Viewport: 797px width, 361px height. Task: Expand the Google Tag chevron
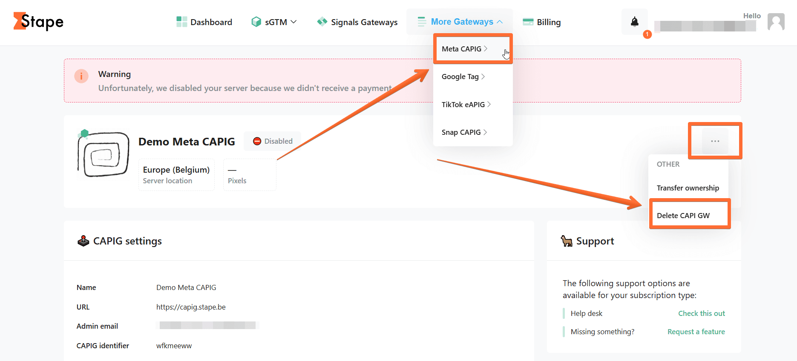[483, 77]
